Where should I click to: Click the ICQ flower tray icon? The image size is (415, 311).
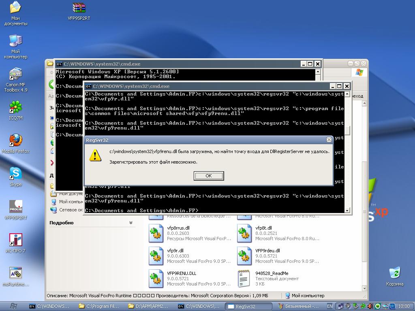(363, 306)
